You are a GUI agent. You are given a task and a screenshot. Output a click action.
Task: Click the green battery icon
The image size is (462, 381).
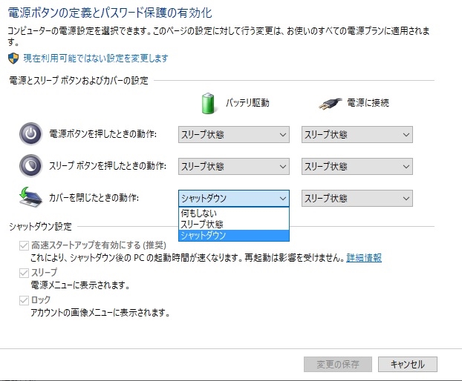[209, 103]
